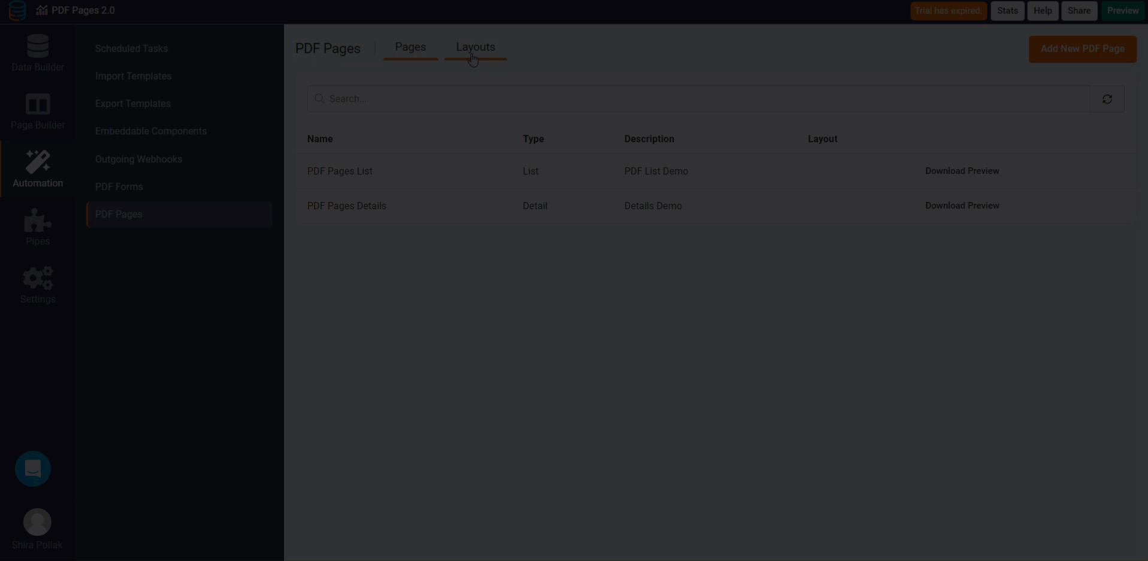Image resolution: width=1148 pixels, height=561 pixels.
Task: Click the List type cell
Action: (x=530, y=171)
